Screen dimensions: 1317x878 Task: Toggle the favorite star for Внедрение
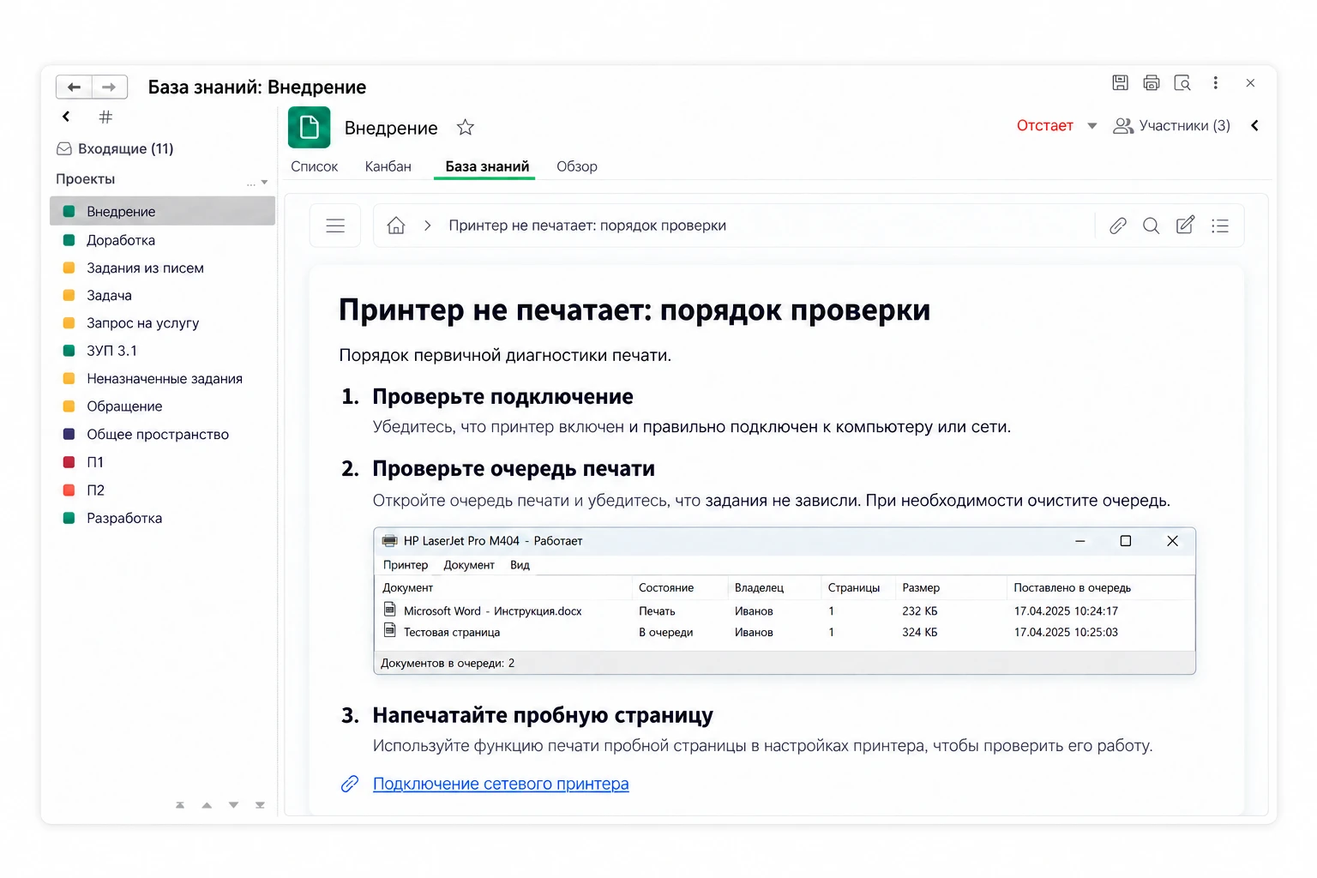pos(466,128)
